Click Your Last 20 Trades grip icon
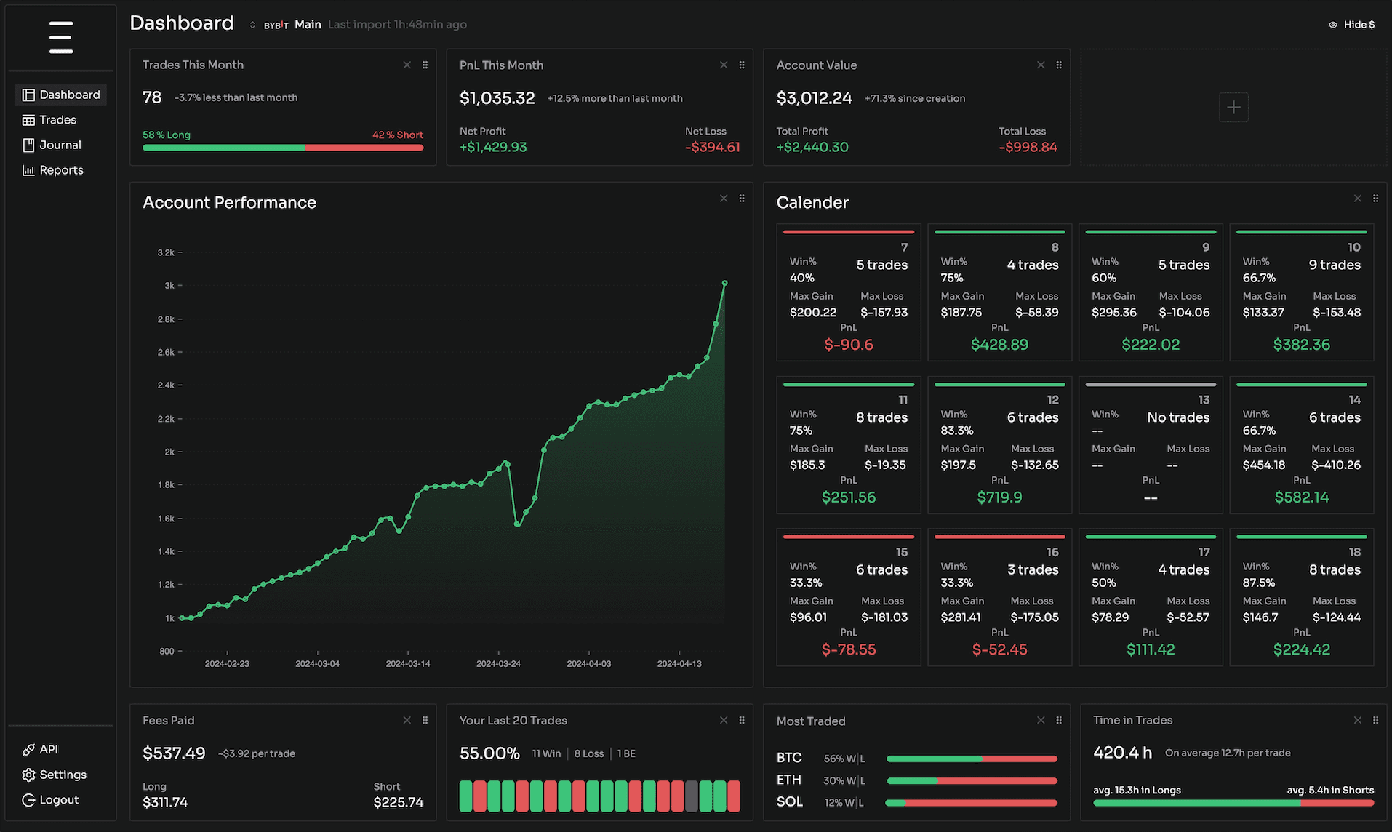The height and width of the screenshot is (832, 1392). (742, 720)
